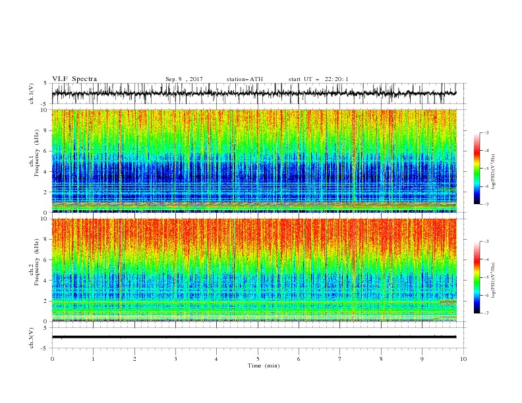Click the 'Time (min)' axis label
Viewport: 522px width, 403px height.
pyautogui.click(x=264, y=365)
